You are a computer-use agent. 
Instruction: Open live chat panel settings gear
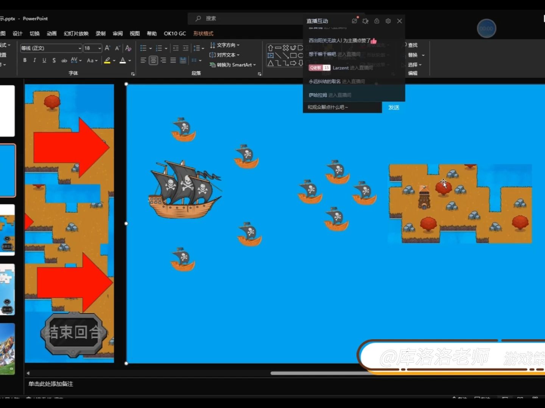point(388,21)
